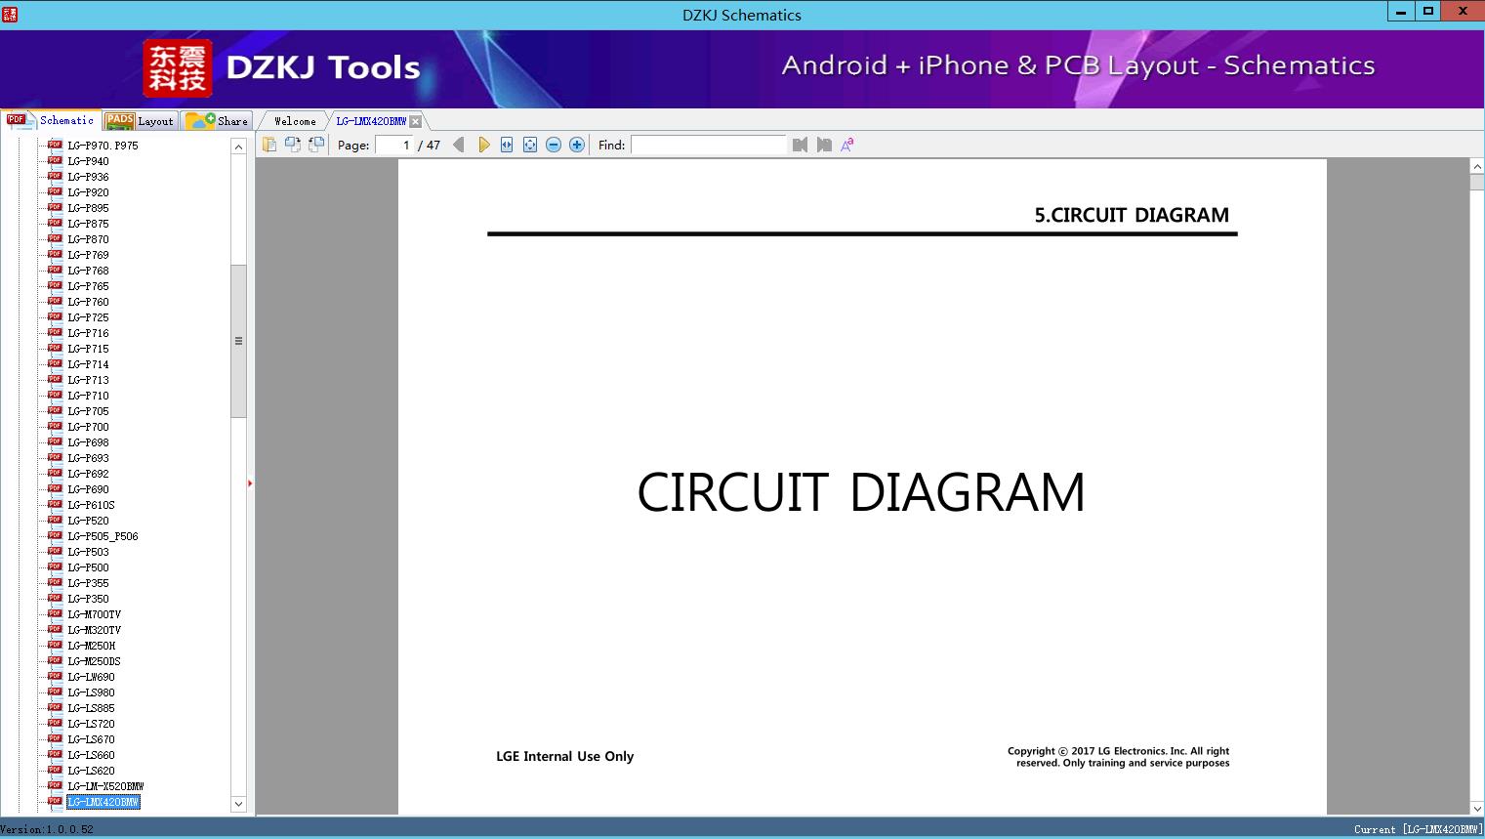
Task: Click the page number input field
Action: pyautogui.click(x=394, y=145)
